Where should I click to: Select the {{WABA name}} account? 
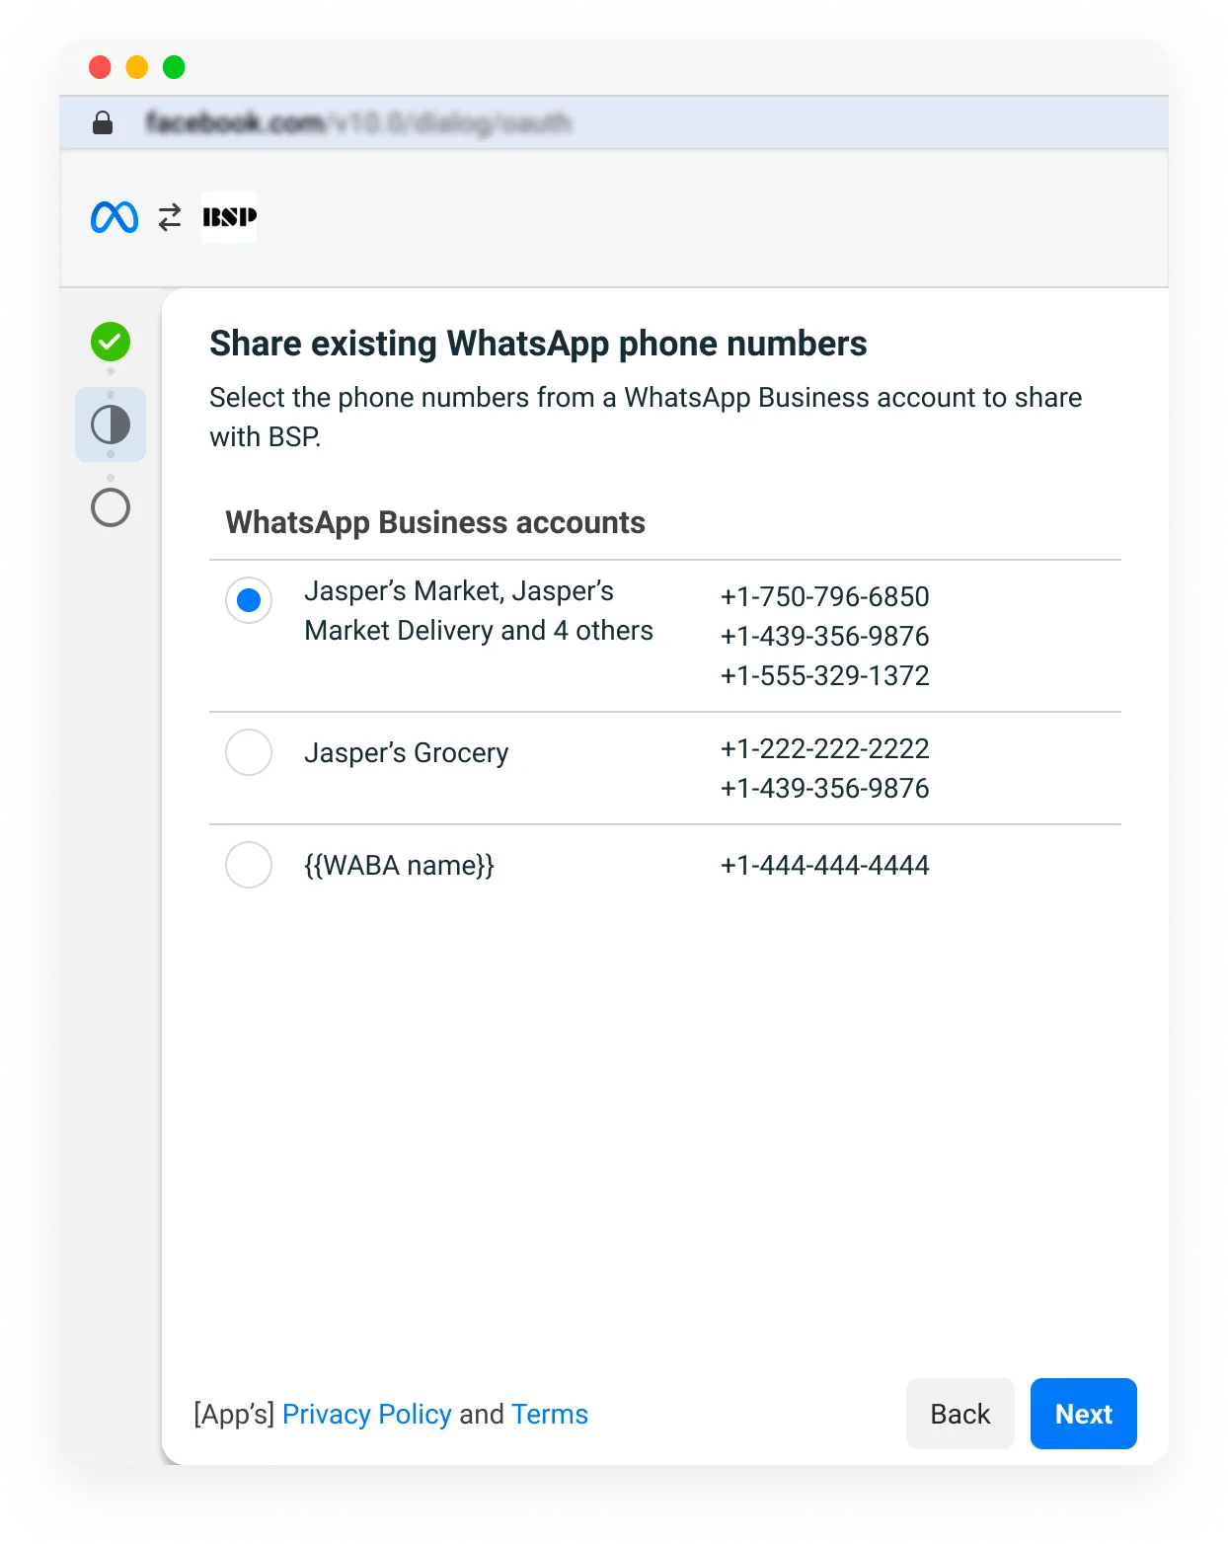(x=249, y=865)
